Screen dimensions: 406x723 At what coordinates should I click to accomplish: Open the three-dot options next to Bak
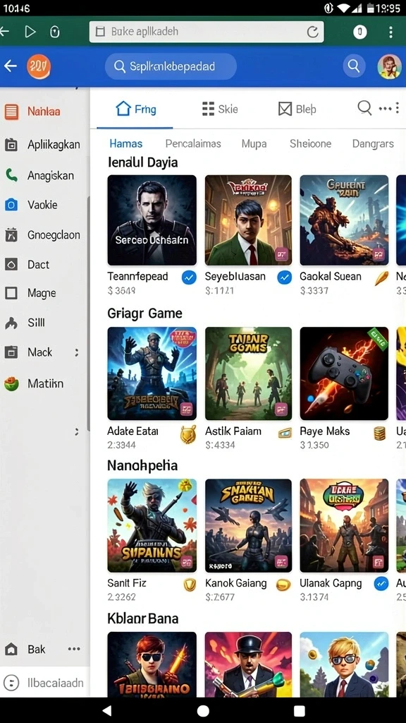tap(73, 650)
